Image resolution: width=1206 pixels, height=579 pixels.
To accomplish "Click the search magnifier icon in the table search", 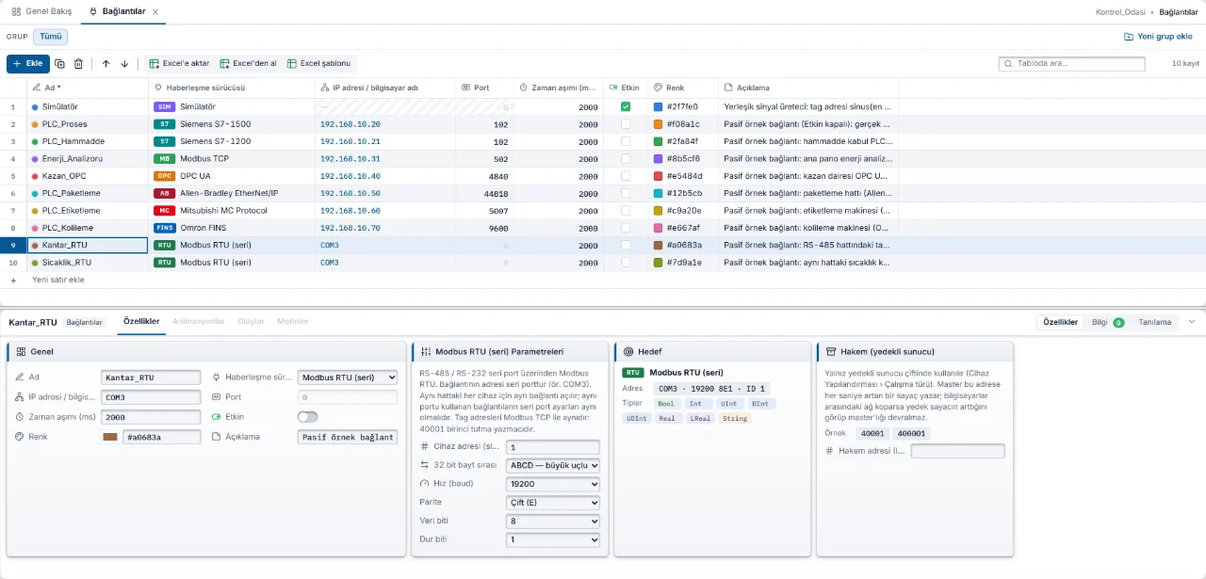I will (1009, 64).
